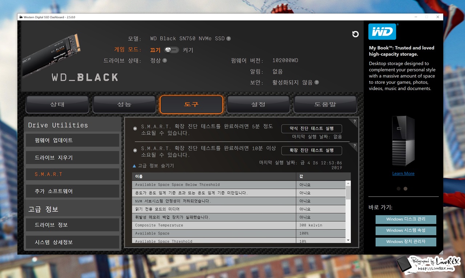Open the 도움말 tab
This screenshot has height=278, width=465.
point(325,104)
